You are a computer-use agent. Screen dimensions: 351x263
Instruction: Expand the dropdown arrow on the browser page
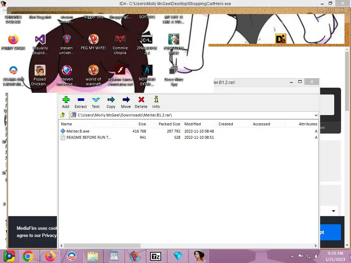click(x=333, y=211)
